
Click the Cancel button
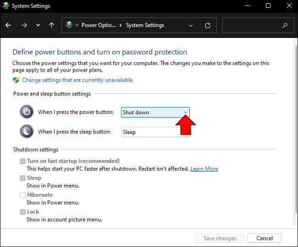coord(264,238)
